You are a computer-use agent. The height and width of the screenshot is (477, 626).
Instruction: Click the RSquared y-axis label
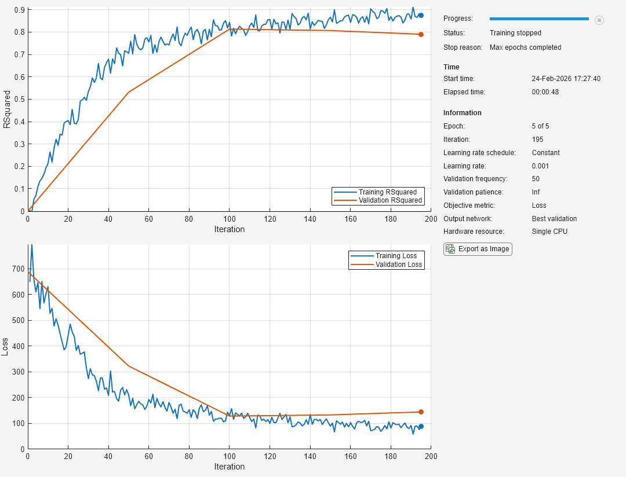coord(7,109)
